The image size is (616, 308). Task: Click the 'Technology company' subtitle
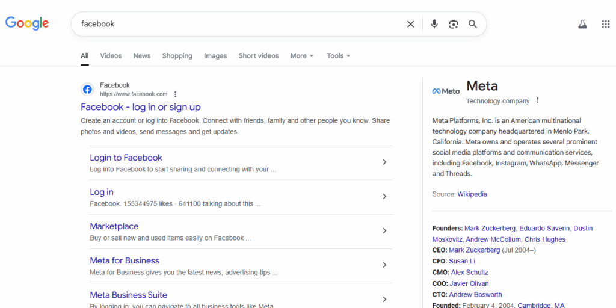click(497, 101)
